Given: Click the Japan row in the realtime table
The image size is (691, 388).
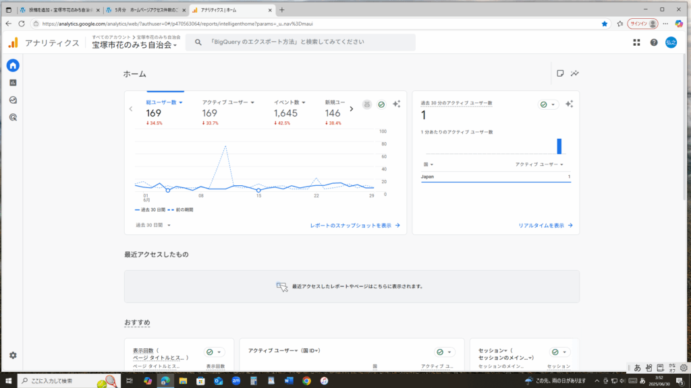Looking at the screenshot, I should 496,177.
